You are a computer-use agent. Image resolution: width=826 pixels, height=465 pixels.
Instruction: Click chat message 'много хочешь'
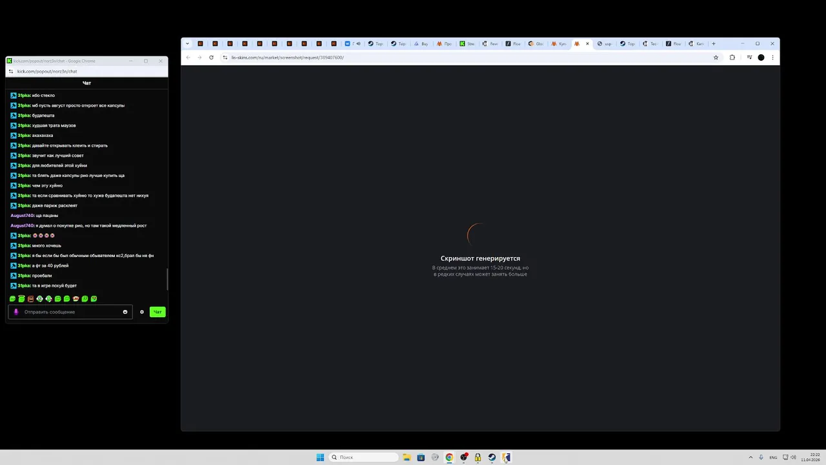(46, 245)
